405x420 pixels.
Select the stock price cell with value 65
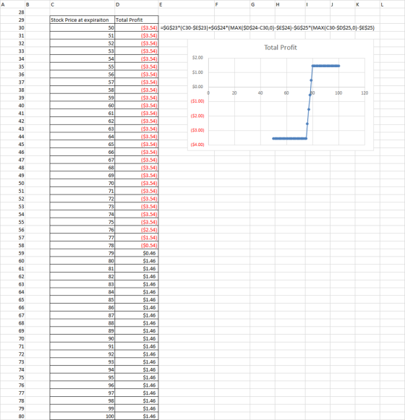[82, 145]
